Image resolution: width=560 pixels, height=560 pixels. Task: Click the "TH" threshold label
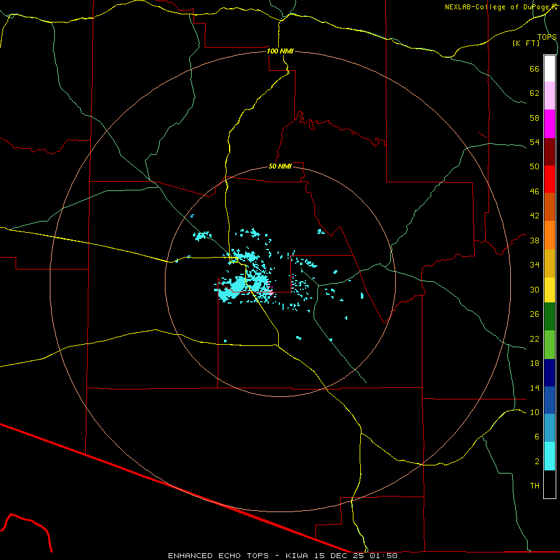pos(534,486)
